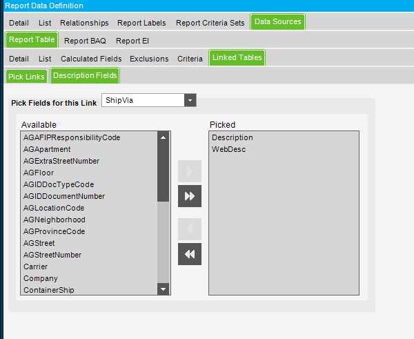The image size is (414, 339).
Task: Select AGLocationCode in Available list
Action: tap(89, 208)
